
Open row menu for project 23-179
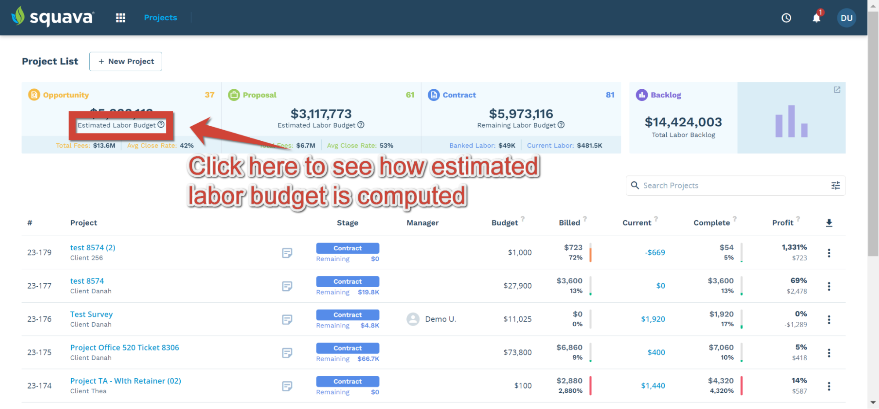829,253
